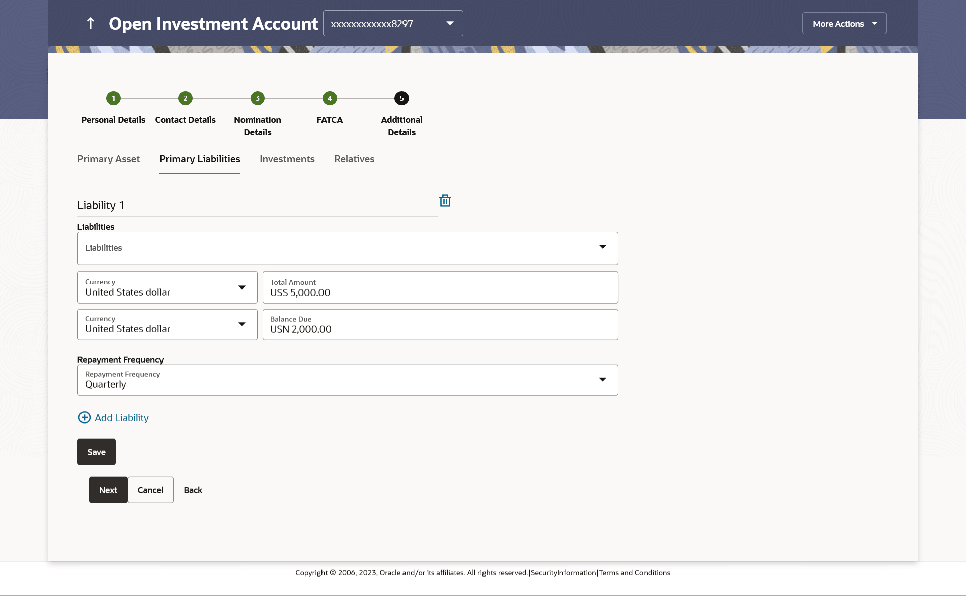Open Total Amount currency dropdown
Viewport: 966px width, 596px height.
[167, 287]
